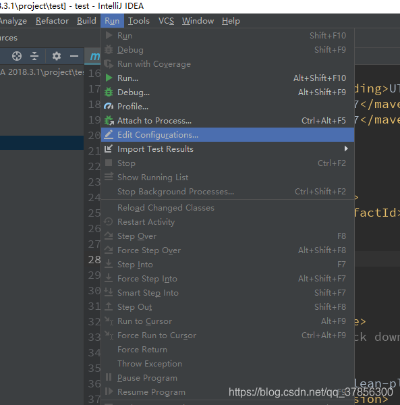Image resolution: width=400 pixels, height=405 pixels.
Task: Open the Window menu
Action: pos(198,21)
